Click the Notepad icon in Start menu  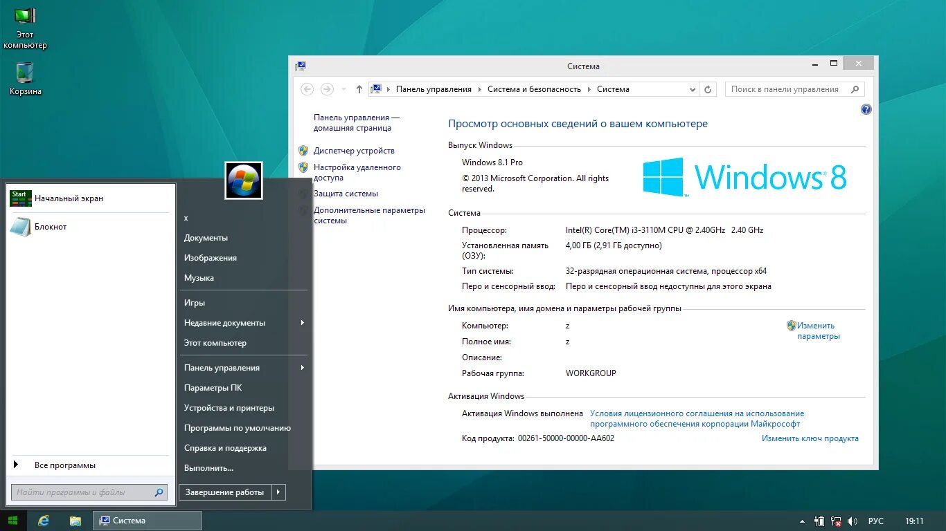point(20,227)
